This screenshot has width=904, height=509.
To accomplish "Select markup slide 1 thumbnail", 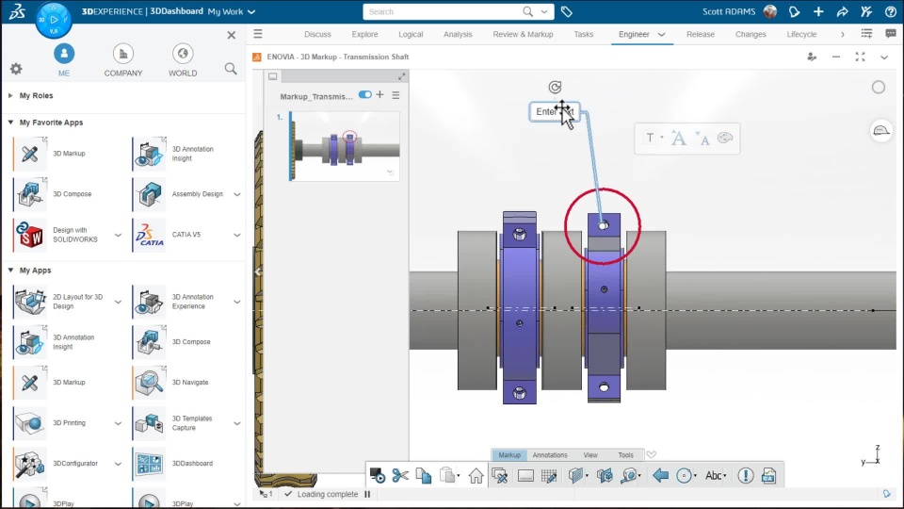I will coord(345,147).
